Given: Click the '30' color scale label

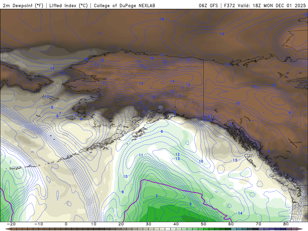Looking at the screenshot, I should tap(149, 224).
